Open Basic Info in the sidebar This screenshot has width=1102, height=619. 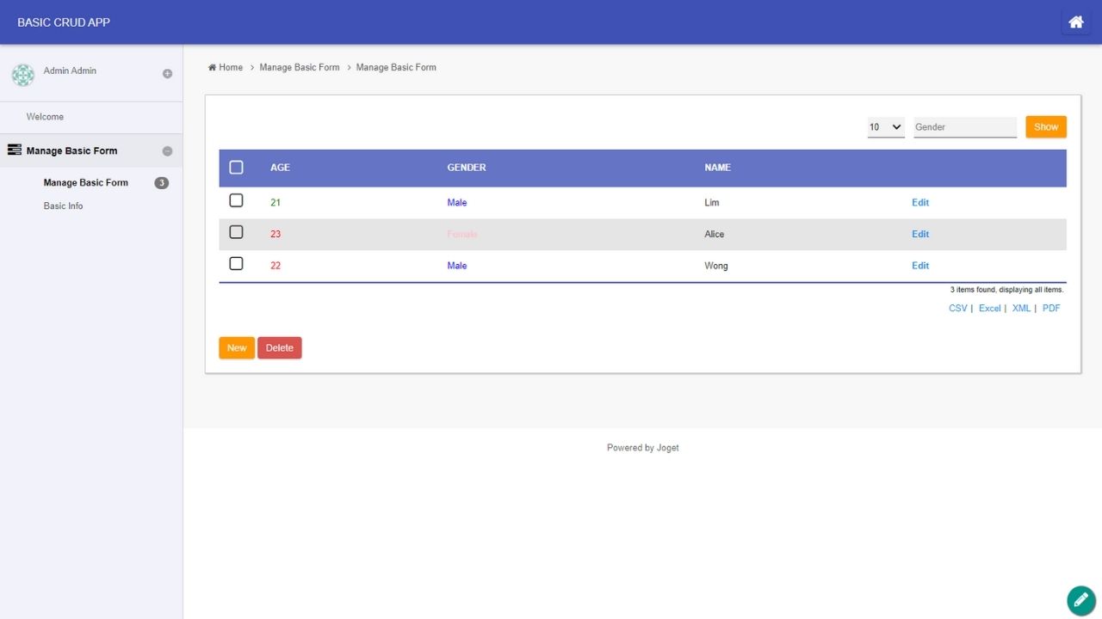pos(63,206)
